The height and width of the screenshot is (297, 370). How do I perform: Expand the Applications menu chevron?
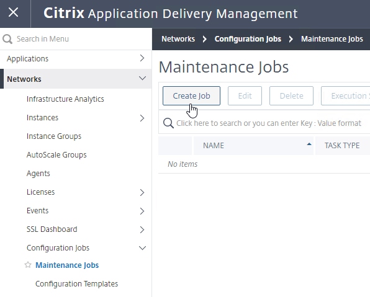point(142,58)
